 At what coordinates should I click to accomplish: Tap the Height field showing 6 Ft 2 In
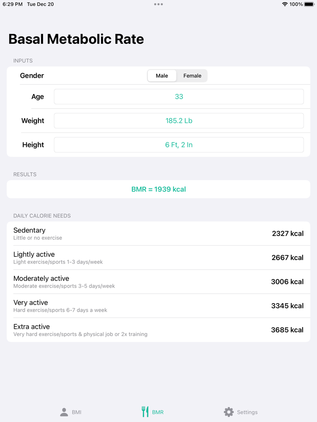[179, 145]
